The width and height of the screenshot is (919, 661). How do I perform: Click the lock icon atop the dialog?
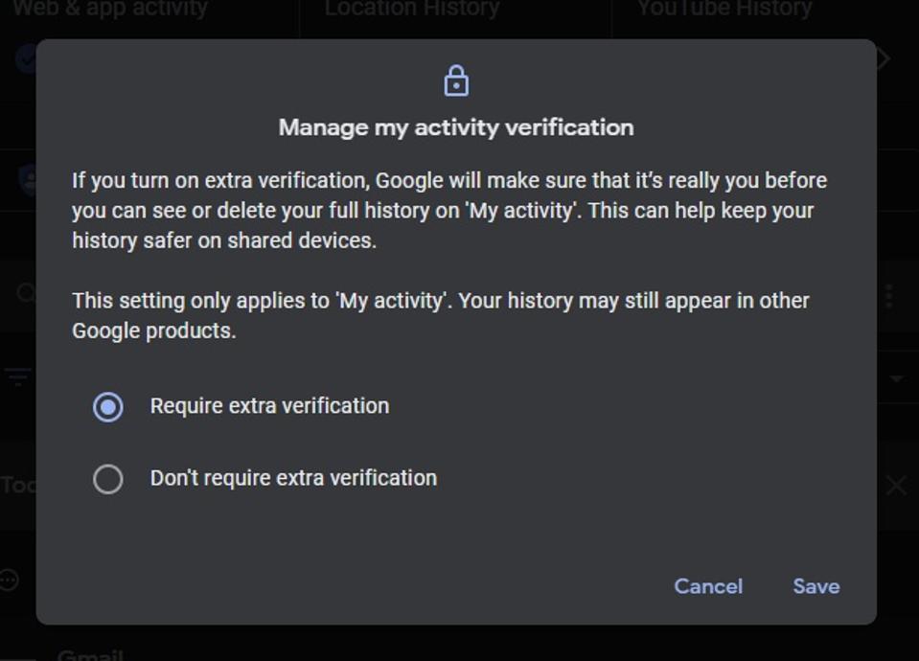click(456, 81)
